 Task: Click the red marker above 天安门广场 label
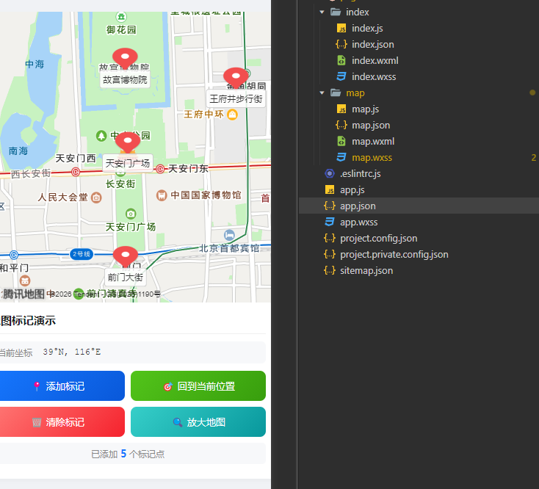(x=128, y=142)
